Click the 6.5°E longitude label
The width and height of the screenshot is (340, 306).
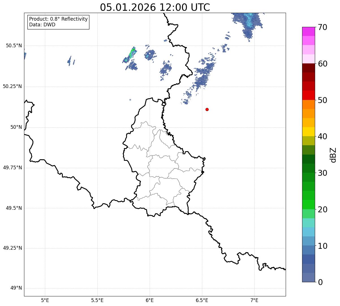(x=202, y=300)
